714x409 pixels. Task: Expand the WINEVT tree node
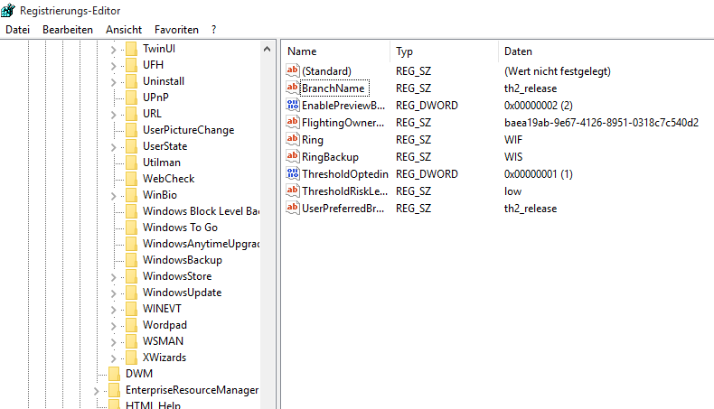click(x=113, y=310)
